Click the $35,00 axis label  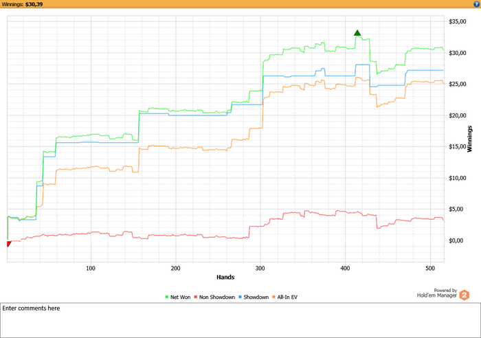(458, 21)
